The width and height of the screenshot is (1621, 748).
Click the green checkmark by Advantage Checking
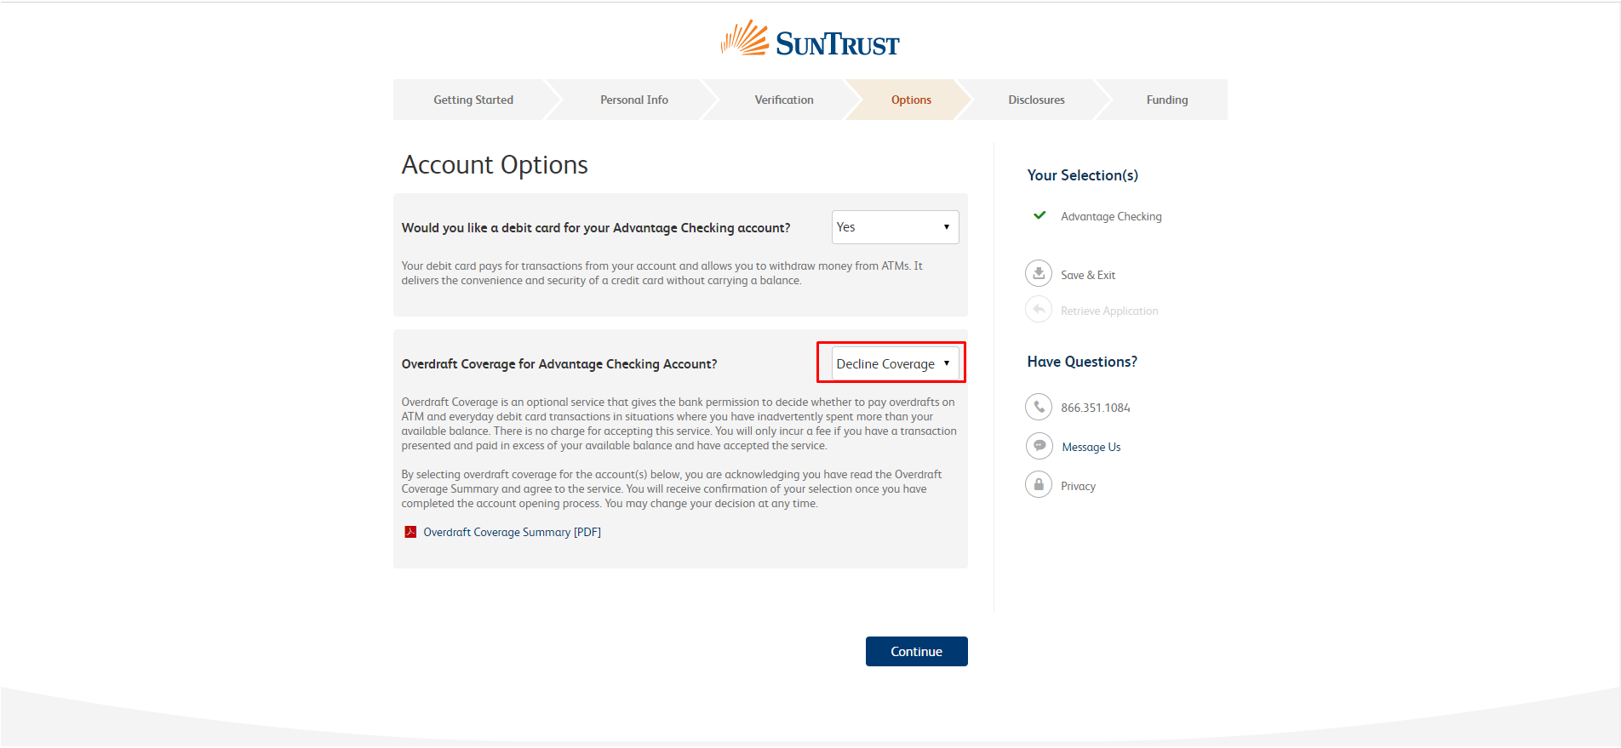pos(1040,215)
